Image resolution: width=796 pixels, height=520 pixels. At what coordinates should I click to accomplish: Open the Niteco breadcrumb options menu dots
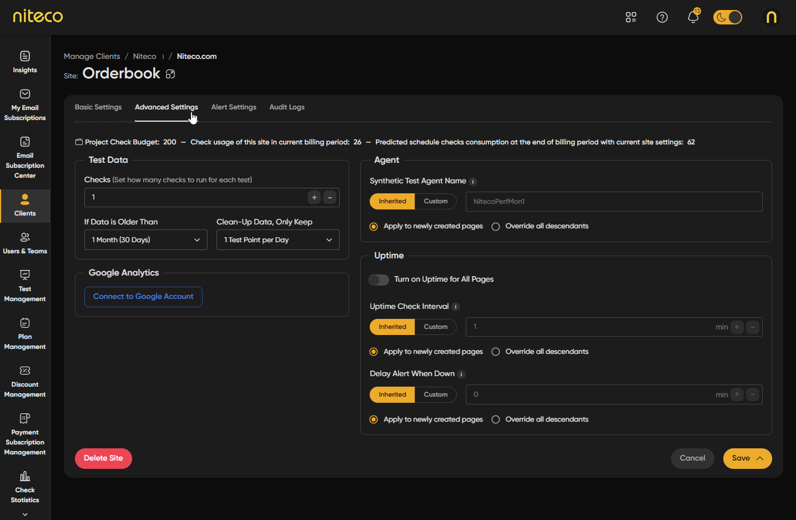click(163, 57)
